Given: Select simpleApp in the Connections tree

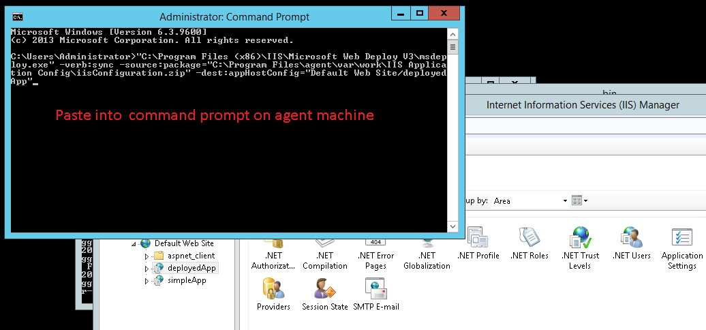Looking at the screenshot, I should (x=186, y=280).
